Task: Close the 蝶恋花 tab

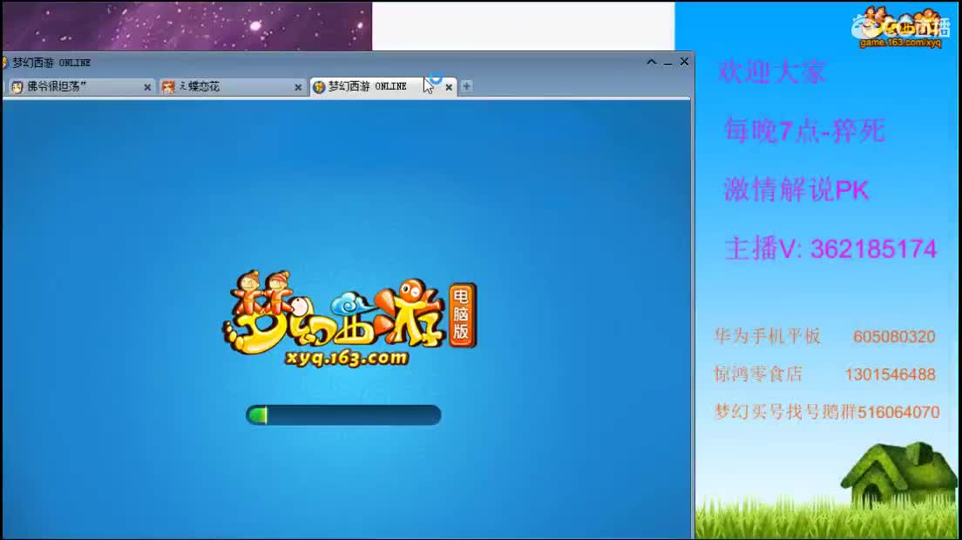Action: tap(298, 88)
